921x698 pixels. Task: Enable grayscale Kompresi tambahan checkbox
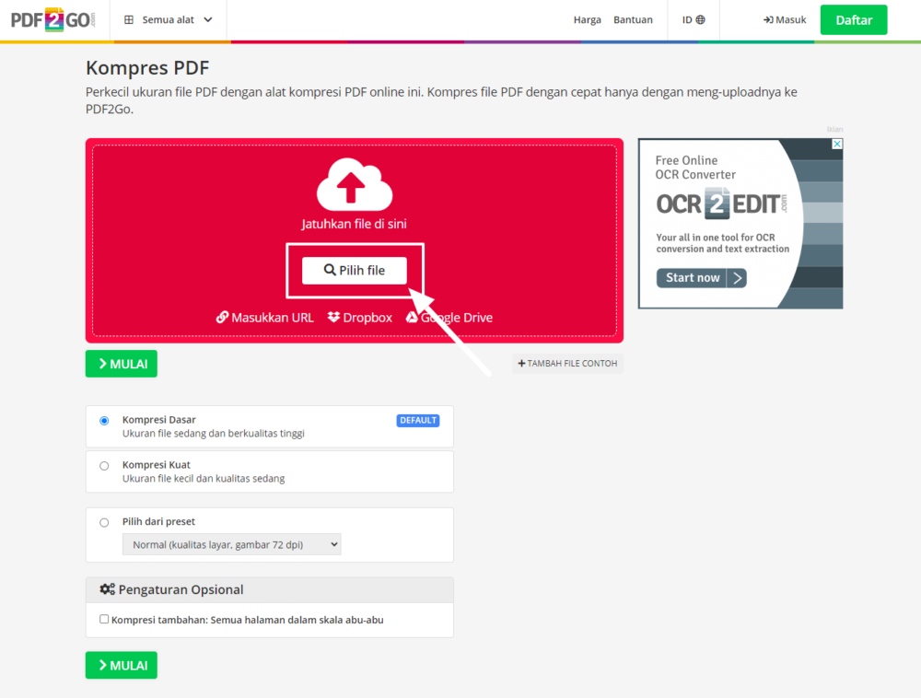104,620
